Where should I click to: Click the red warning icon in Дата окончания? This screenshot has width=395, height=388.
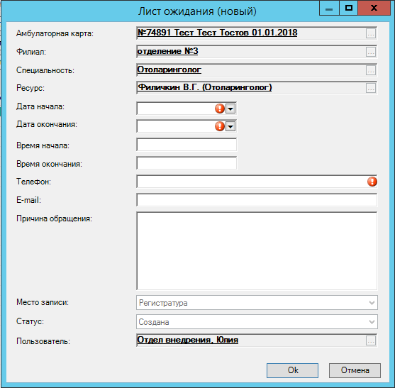220,126
